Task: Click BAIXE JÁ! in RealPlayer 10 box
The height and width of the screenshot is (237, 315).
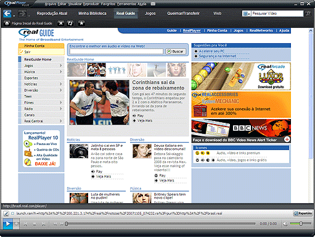Action: (45, 164)
